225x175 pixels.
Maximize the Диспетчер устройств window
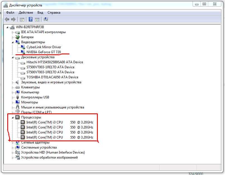204,4
